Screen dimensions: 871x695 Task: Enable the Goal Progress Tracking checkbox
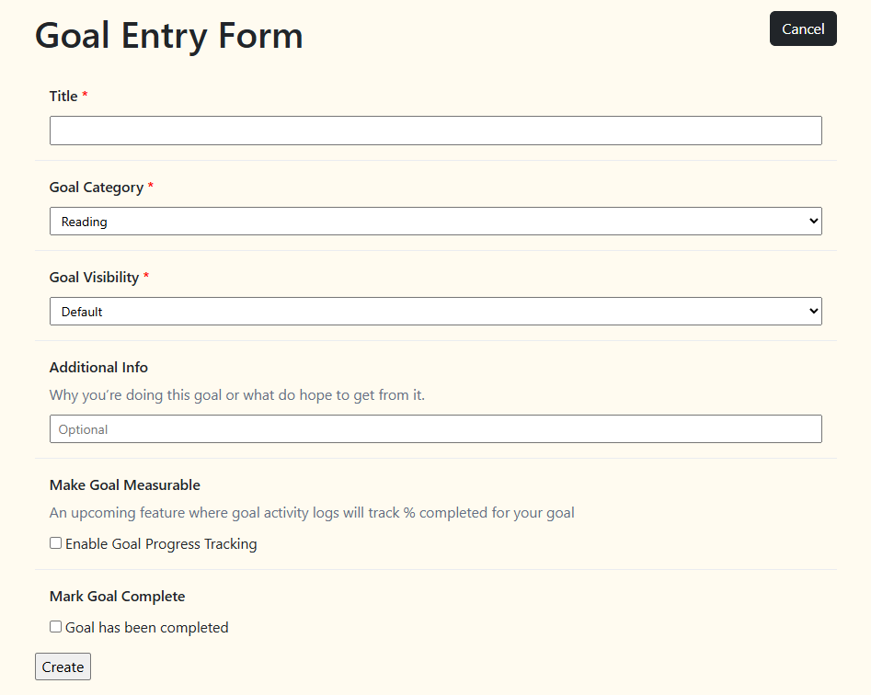pos(55,543)
